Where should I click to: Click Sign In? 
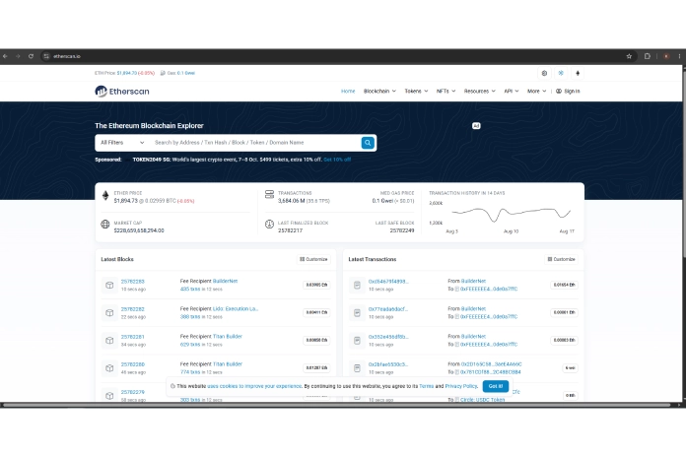tap(568, 91)
